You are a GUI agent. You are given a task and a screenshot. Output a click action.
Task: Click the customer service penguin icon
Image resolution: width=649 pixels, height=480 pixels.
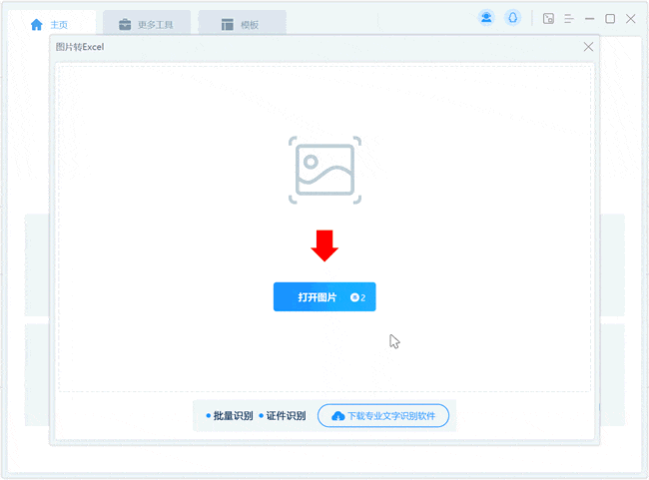pyautogui.click(x=512, y=18)
